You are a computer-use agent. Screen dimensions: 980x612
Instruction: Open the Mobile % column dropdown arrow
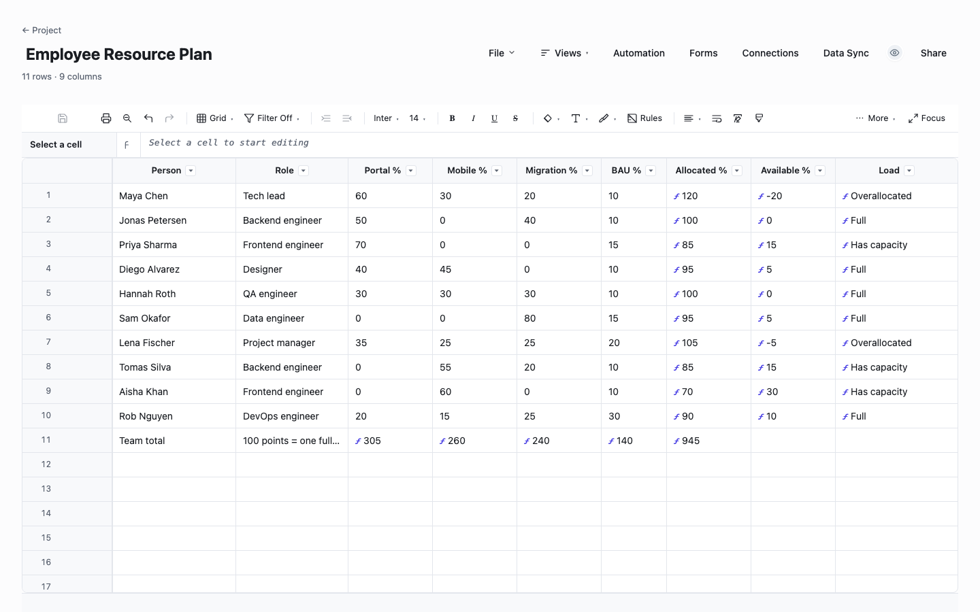[497, 171]
